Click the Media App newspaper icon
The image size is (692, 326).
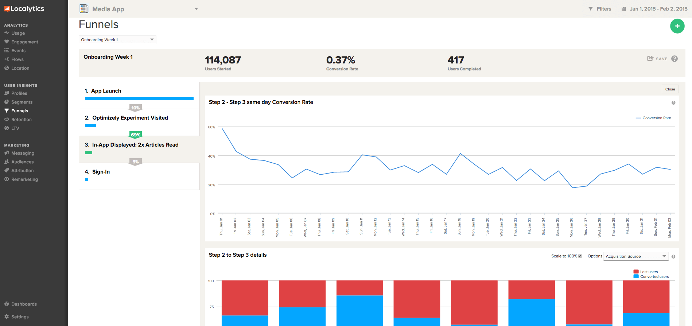pyautogui.click(x=84, y=9)
